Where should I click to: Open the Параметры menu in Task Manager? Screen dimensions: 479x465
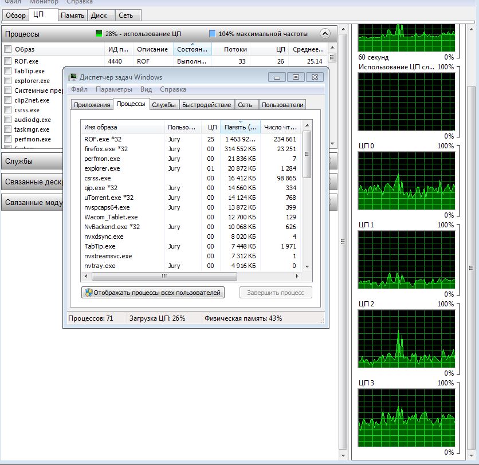114,89
